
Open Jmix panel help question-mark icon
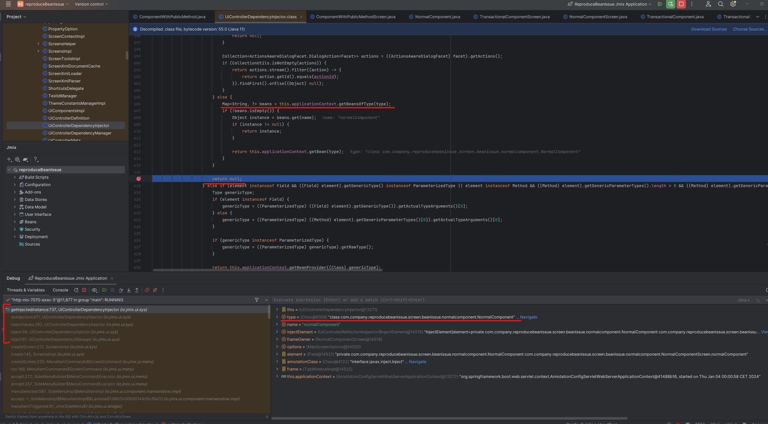pyautogui.click(x=36, y=159)
